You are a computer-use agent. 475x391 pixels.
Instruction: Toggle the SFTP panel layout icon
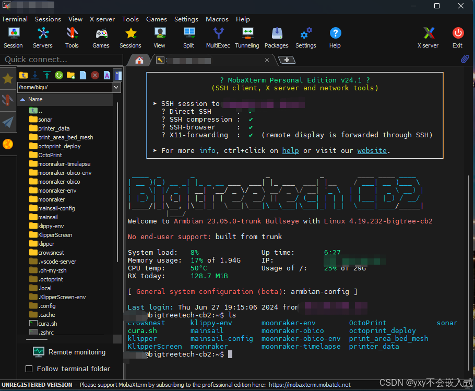[x=118, y=75]
